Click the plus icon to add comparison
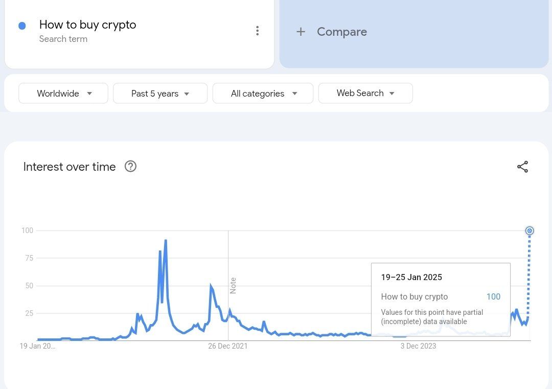 (301, 32)
